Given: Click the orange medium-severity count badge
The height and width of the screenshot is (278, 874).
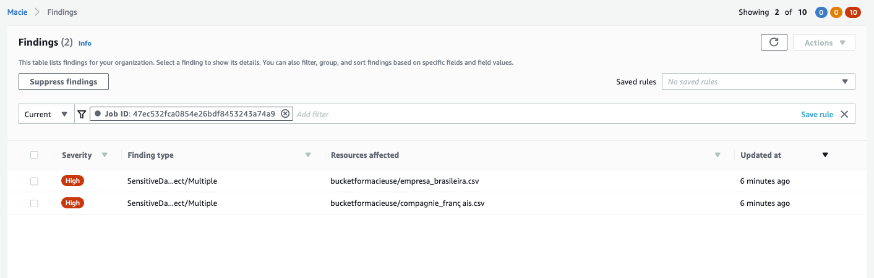Looking at the screenshot, I should pyautogui.click(x=836, y=12).
